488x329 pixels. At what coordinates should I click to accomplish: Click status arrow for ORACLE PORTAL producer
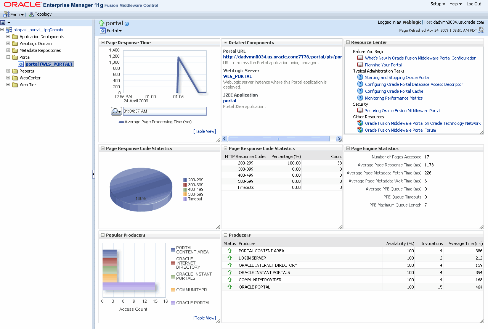tap(230, 287)
